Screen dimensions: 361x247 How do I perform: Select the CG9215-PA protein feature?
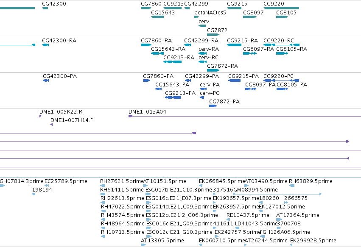[234, 80]
